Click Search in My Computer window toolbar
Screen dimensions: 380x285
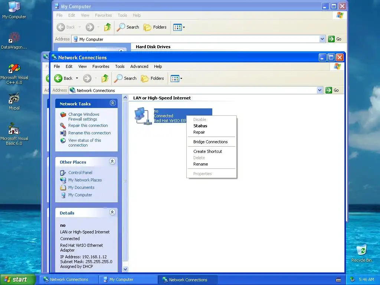pos(128,27)
